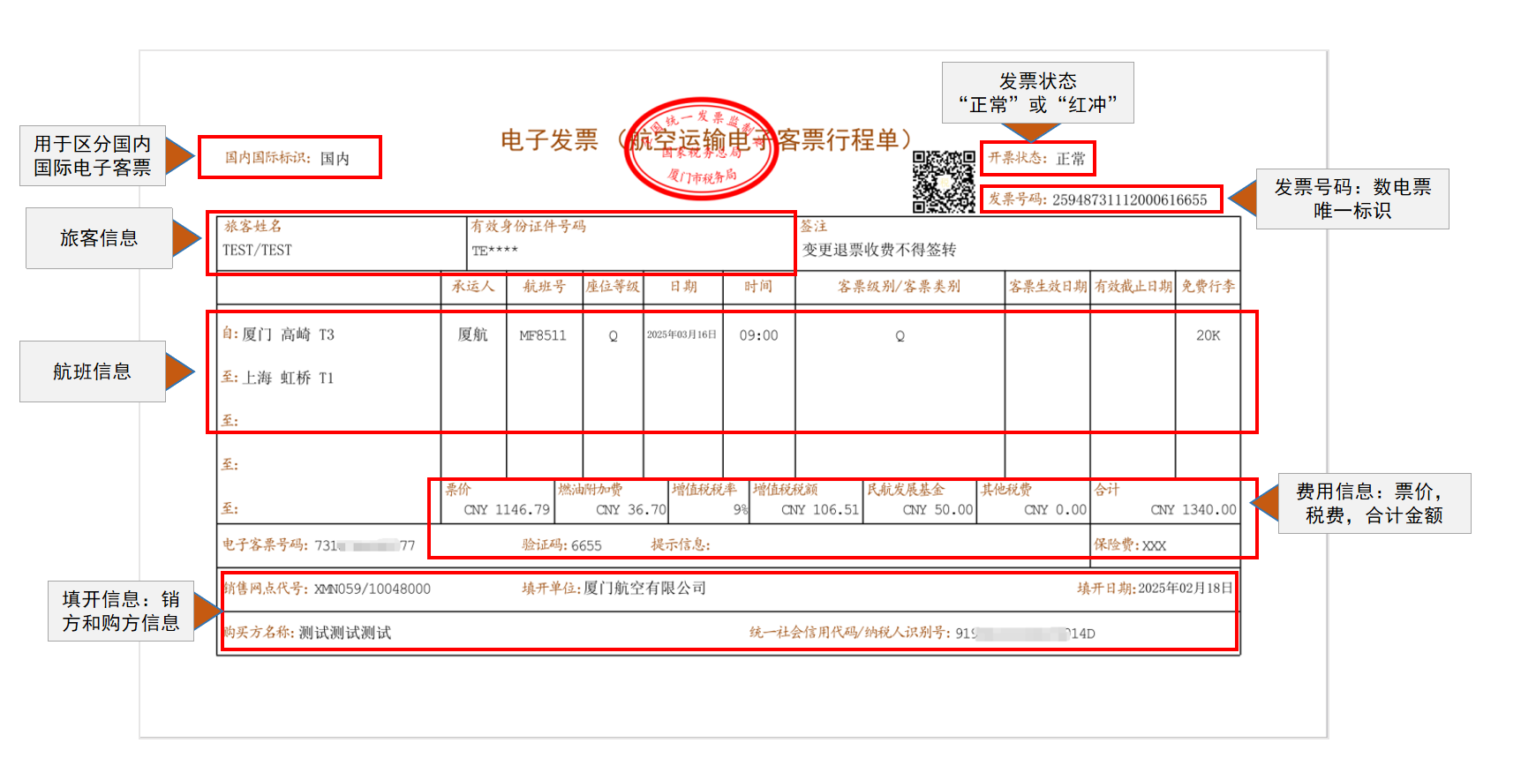Click the total amount CNY 1340.00
The height and width of the screenshot is (773, 1521).
pyautogui.click(x=1193, y=510)
